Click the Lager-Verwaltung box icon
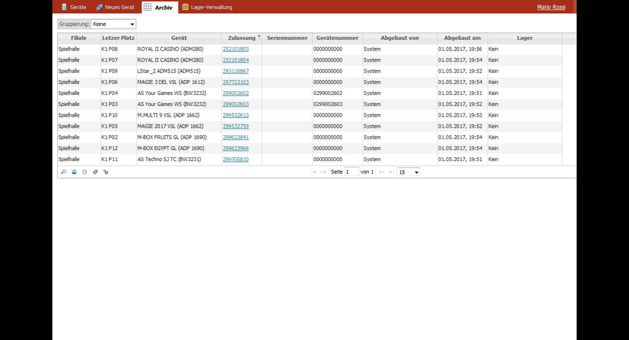629x340 pixels. point(186,7)
